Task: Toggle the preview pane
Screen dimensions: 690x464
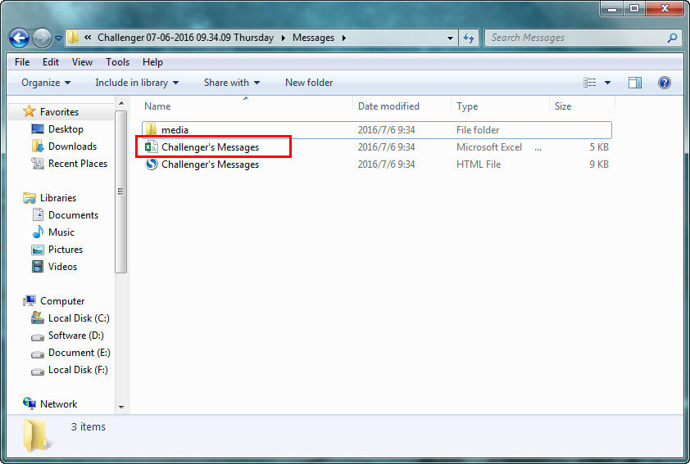Action: [634, 83]
